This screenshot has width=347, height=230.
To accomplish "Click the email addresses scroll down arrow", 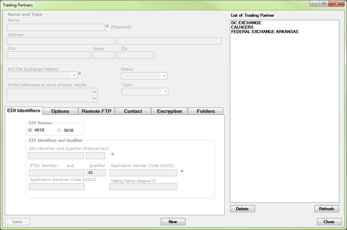I will pyautogui.click(x=94, y=99).
